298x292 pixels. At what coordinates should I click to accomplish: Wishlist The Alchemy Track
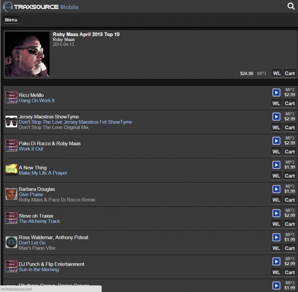pyautogui.click(x=276, y=224)
